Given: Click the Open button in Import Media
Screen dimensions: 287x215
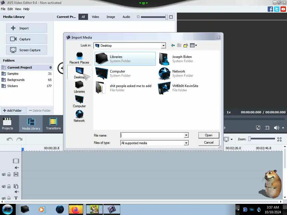Looking at the screenshot, I should (x=209, y=135).
